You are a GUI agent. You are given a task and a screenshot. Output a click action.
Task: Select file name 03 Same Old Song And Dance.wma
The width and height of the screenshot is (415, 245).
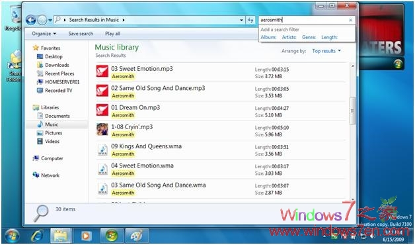[159, 185]
